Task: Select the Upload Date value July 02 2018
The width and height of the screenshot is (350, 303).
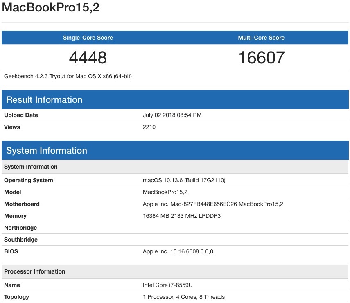Action: pos(172,115)
